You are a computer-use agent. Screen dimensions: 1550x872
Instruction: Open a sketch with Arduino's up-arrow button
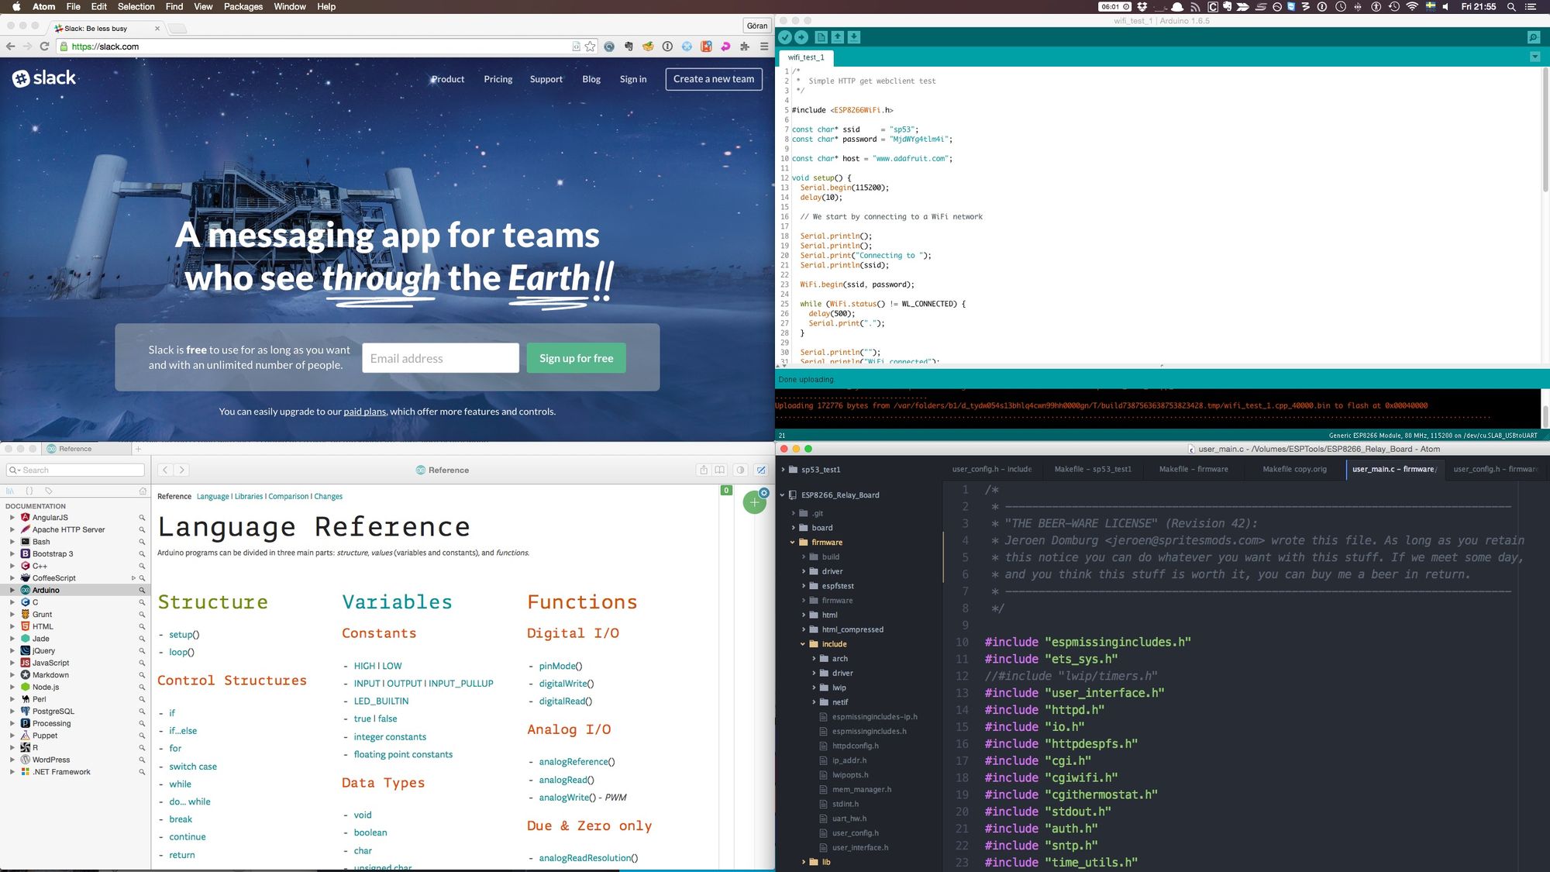point(838,37)
